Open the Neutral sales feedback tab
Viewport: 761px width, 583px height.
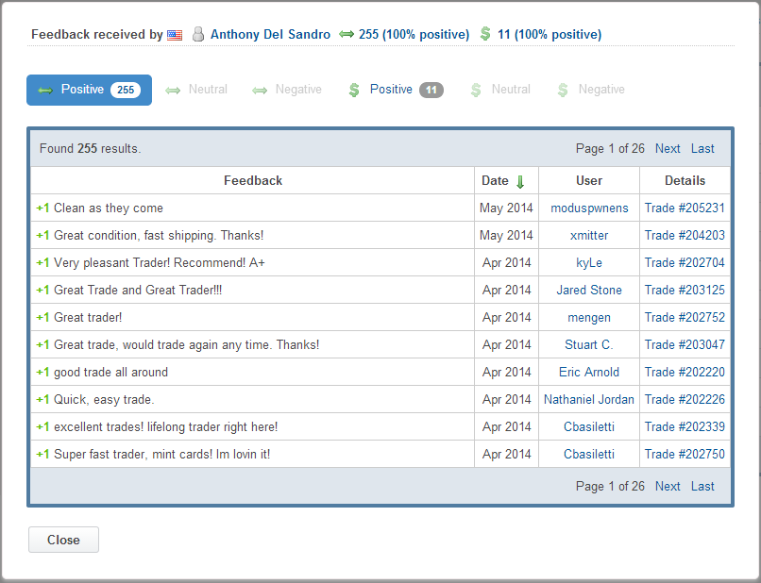pos(499,90)
